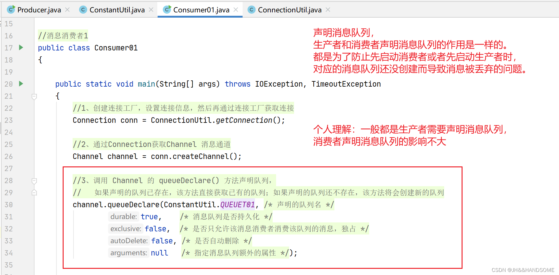The image size is (559, 275).
Task: Click the 'true' value for durable
Action: click(x=150, y=217)
